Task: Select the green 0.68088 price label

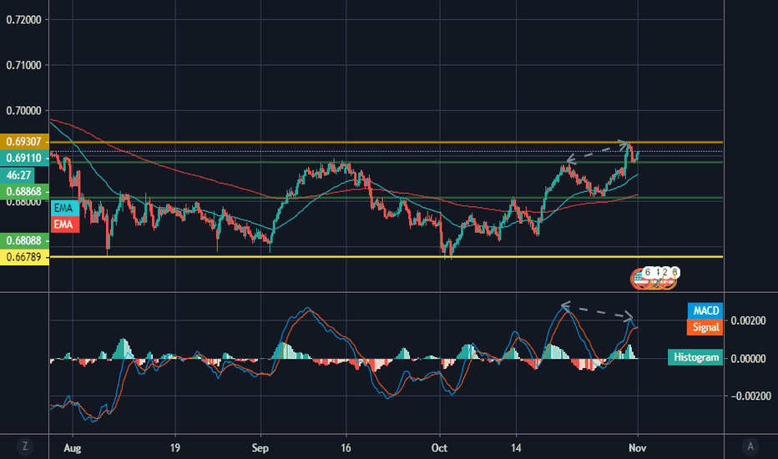Action: pos(24,240)
